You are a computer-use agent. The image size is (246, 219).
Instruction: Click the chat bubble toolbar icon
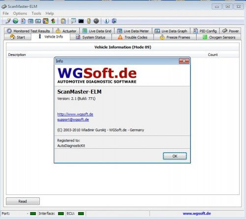pyautogui.click(x=73, y=21)
